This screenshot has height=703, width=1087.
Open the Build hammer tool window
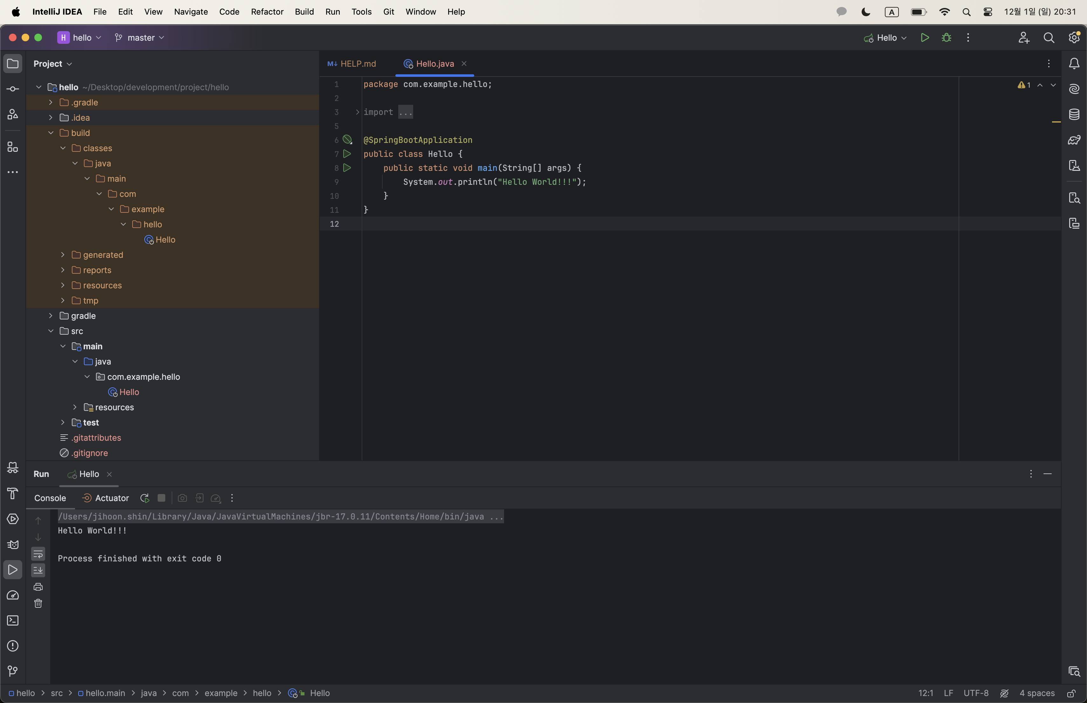coord(13,493)
